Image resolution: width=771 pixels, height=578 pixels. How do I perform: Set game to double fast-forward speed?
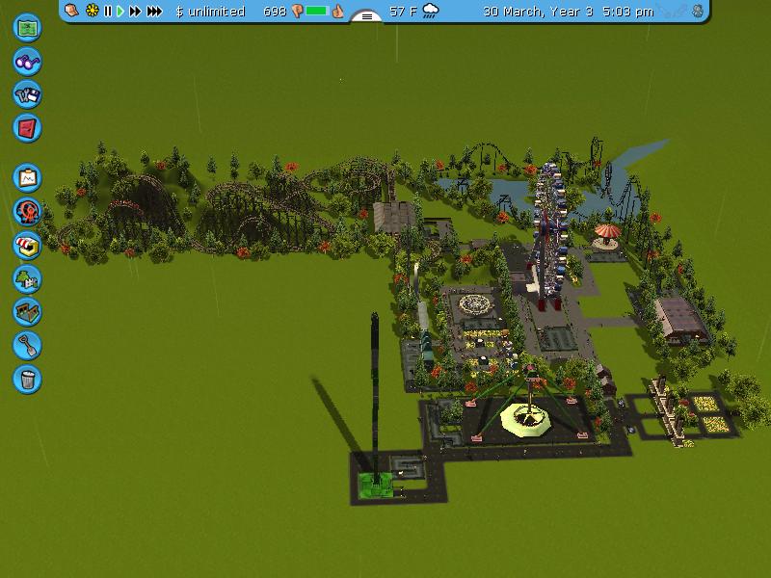135,11
